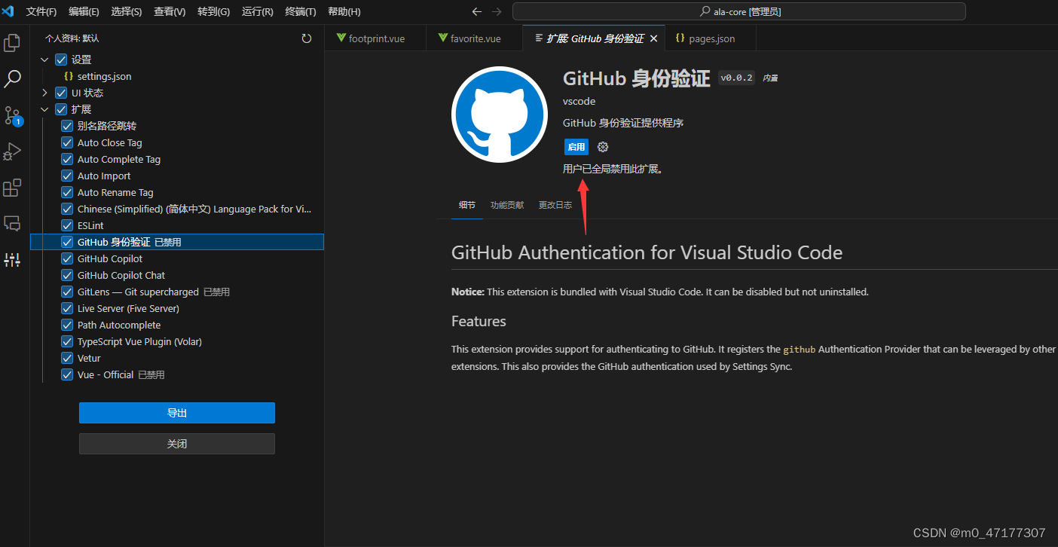Click the ala-core command center search bar
Screen dimensions: 1058x547
pyautogui.click(x=738, y=11)
